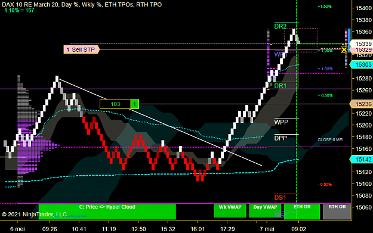Screen dimensions: 373x233
Task: Click the DS1 support level label
Action: pyautogui.click(x=280, y=197)
